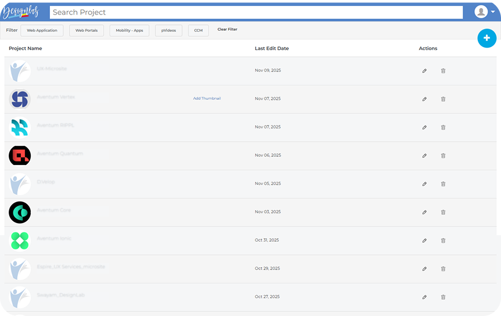Image resolution: width=501 pixels, height=316 pixels.
Task: Delete the Swayam_DesignLab project
Action: [443, 297]
